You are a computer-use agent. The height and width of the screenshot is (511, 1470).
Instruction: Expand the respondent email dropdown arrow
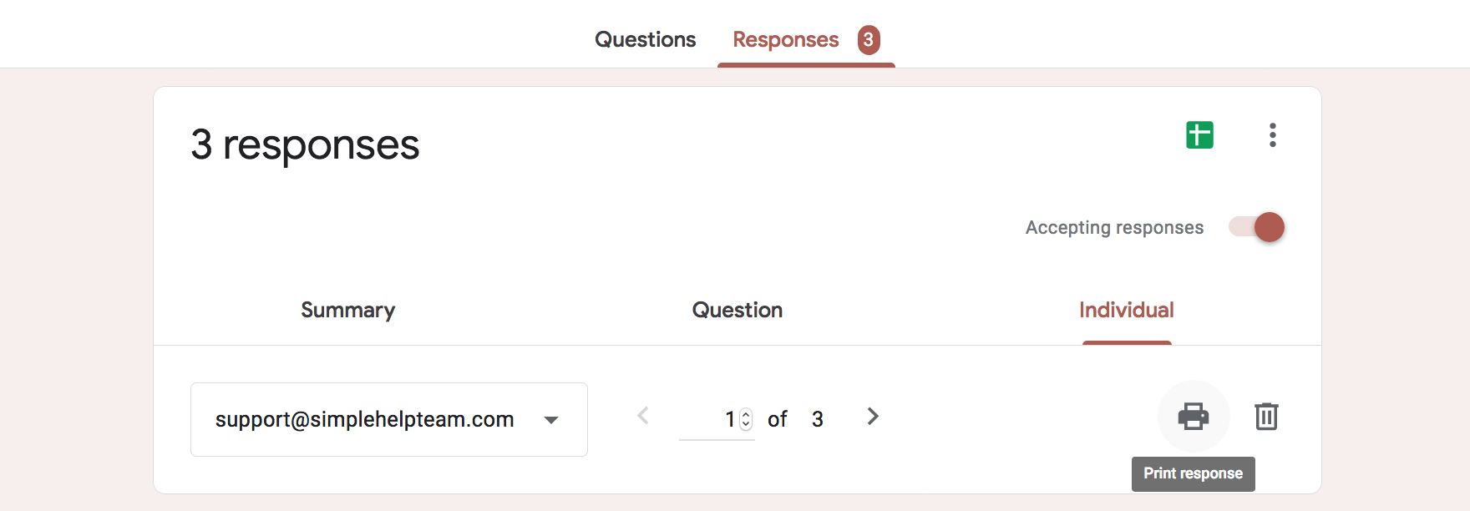(551, 420)
